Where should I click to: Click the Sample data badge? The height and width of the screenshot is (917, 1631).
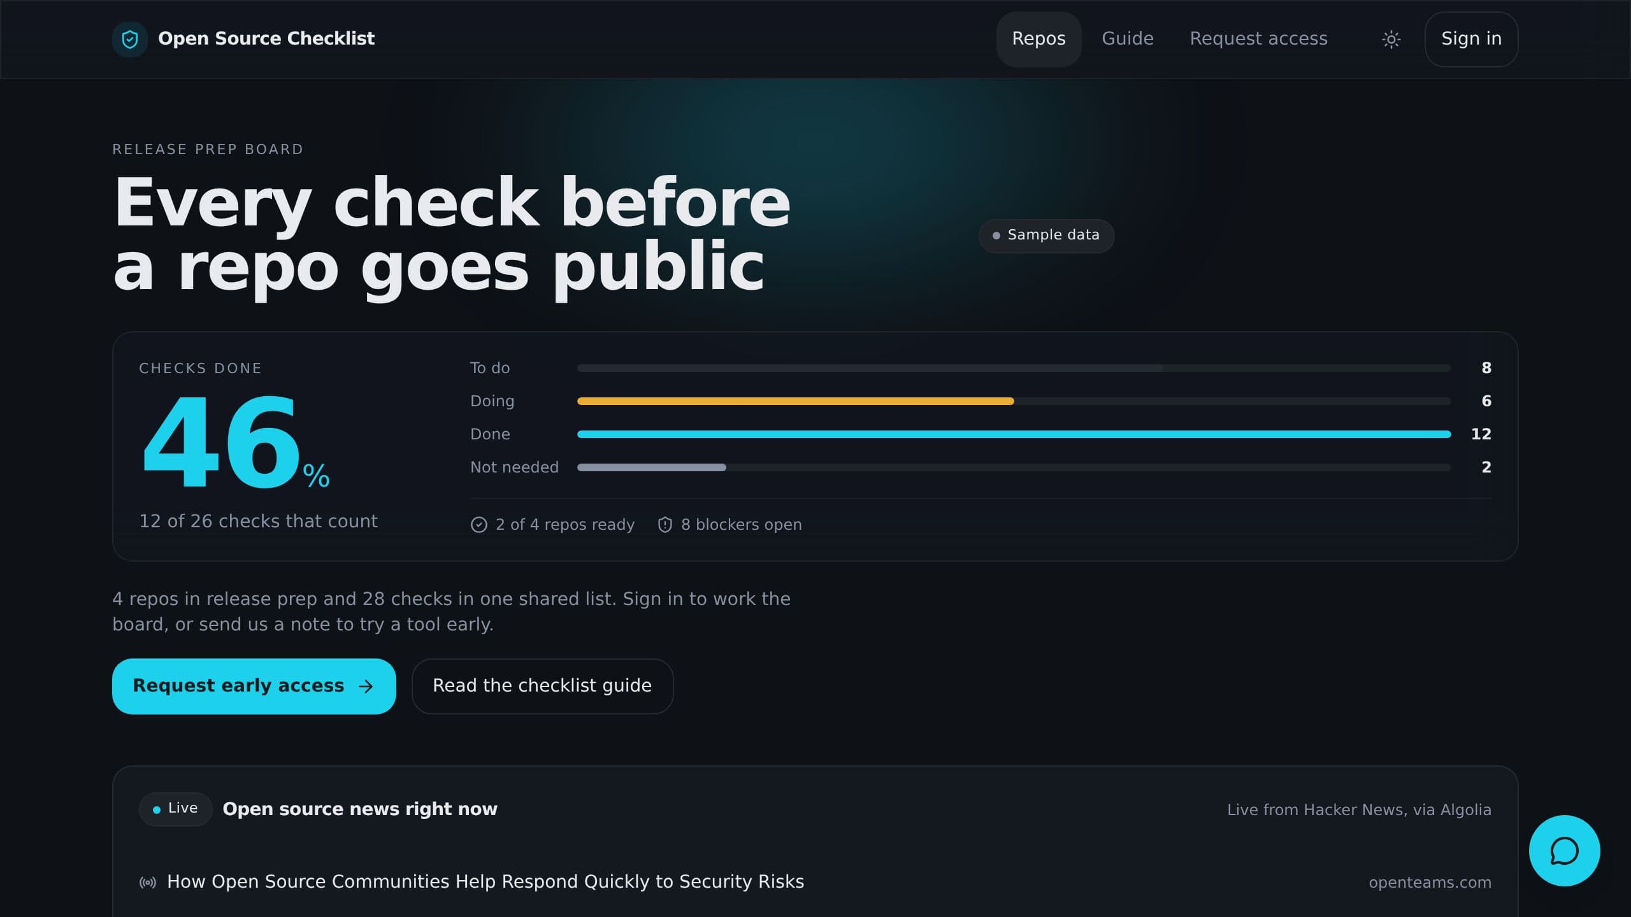pos(1046,236)
